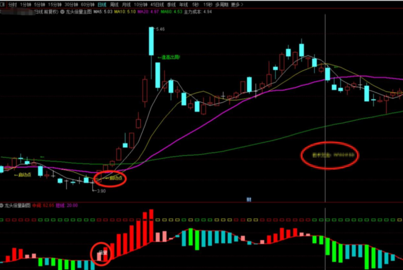
Task: Select the 周线 weekly period tab
Action: tap(114, 4)
